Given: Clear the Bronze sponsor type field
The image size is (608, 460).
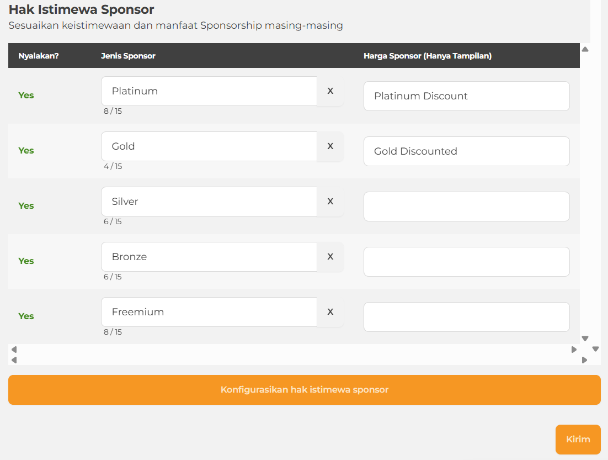Looking at the screenshot, I should [x=330, y=257].
